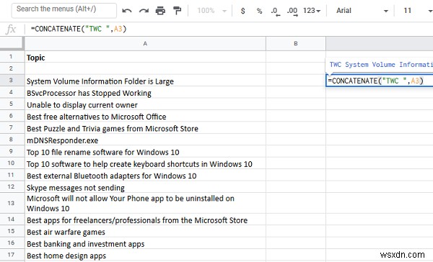Open the font size 11 dropdown
Viewport: 433px width, 262px height.
(417, 11)
